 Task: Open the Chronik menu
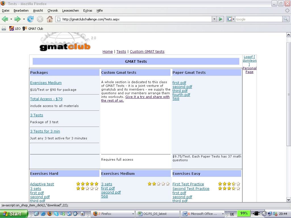click(x=53, y=11)
